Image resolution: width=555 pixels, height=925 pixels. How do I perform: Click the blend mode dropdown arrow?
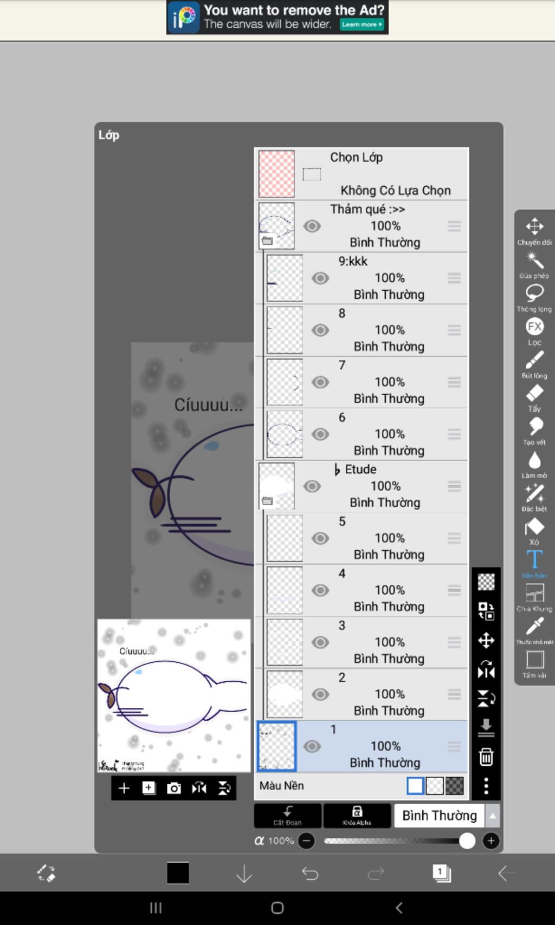(x=493, y=815)
